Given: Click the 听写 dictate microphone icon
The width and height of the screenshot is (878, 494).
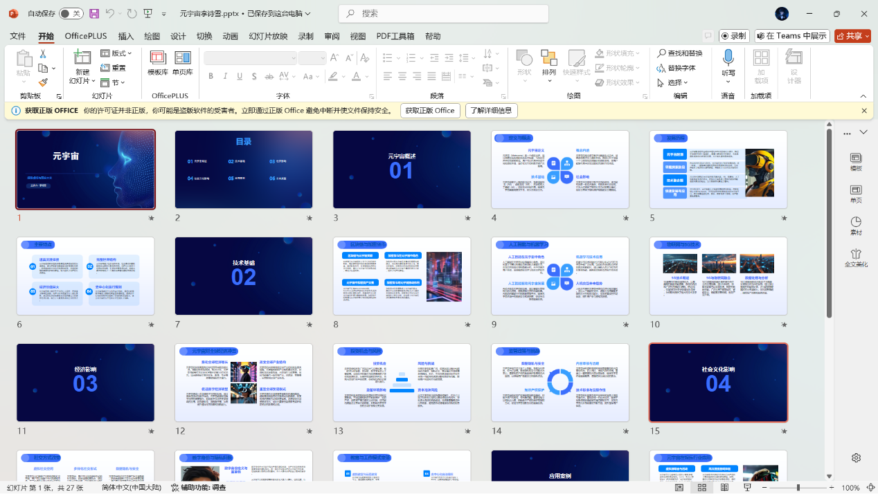Looking at the screenshot, I should pyautogui.click(x=728, y=63).
